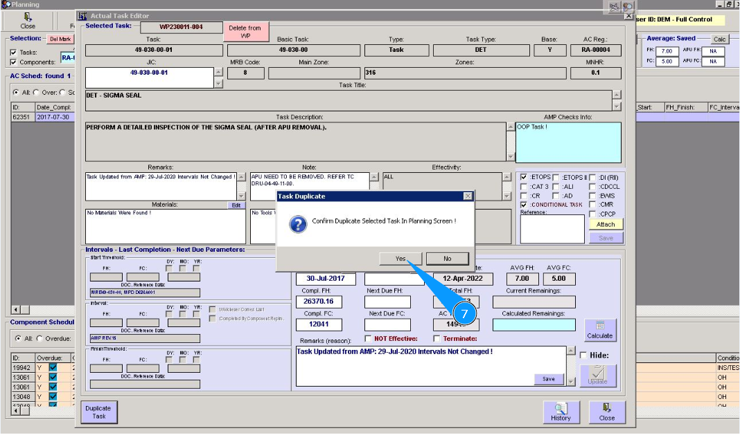Select All radio in AC Sched
The height and width of the screenshot is (435, 740).
coord(16,93)
